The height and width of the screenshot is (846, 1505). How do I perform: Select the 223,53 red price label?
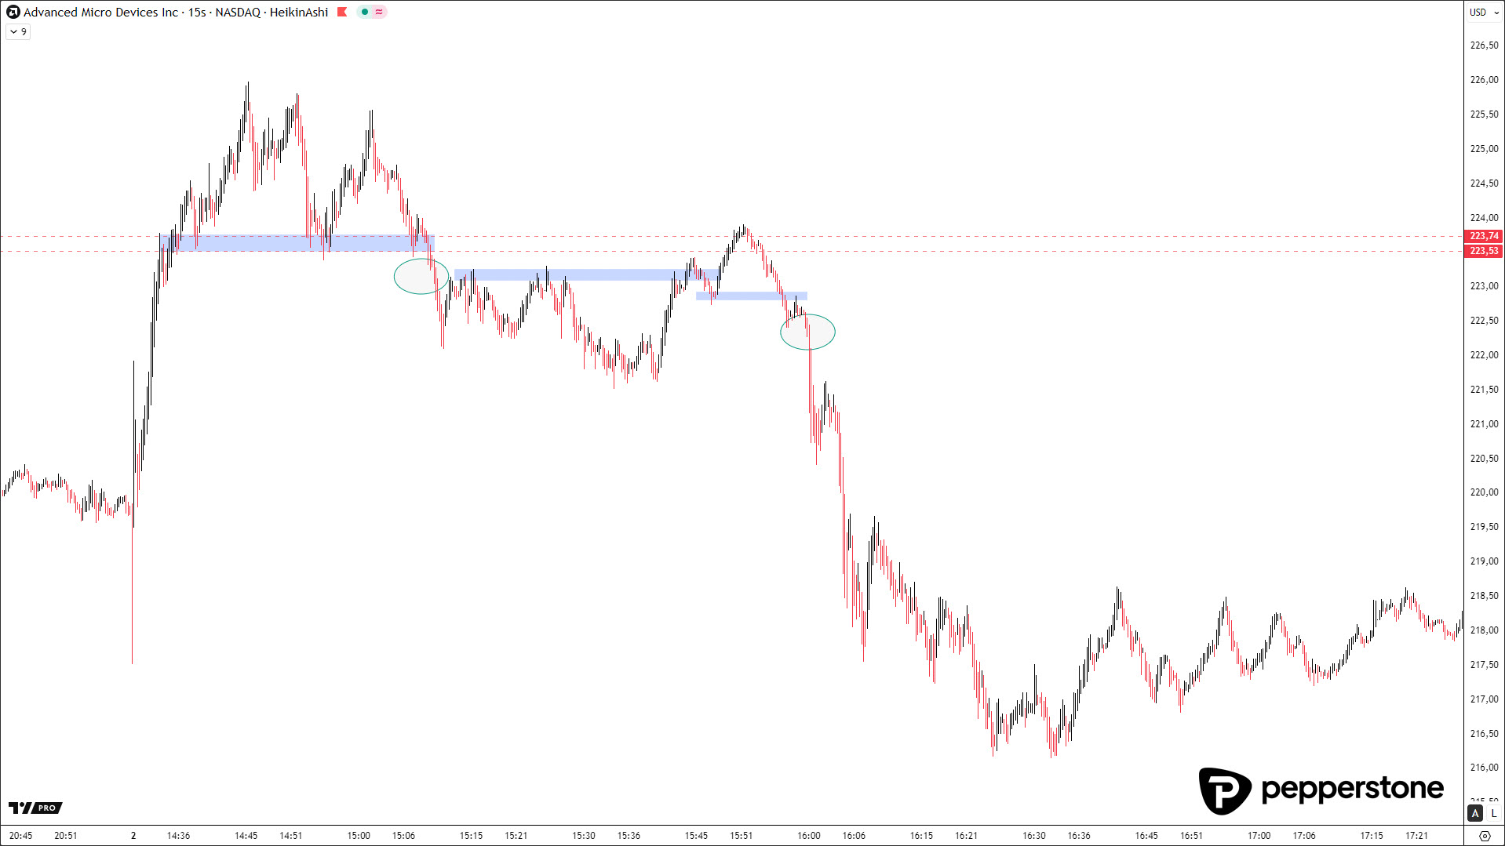point(1484,251)
